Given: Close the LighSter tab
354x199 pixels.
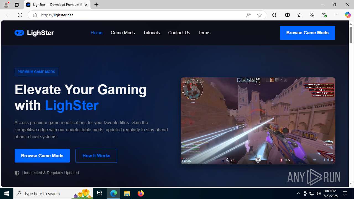Looking at the screenshot, I should pos(86,5).
